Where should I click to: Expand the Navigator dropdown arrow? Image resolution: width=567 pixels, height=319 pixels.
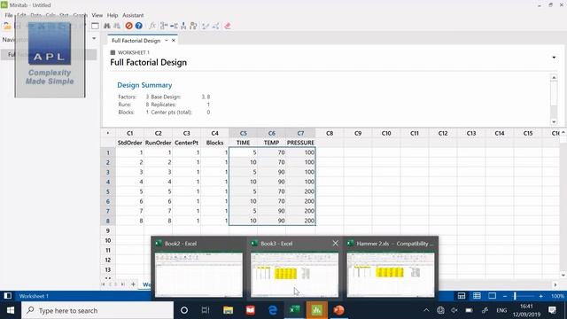(94, 38)
